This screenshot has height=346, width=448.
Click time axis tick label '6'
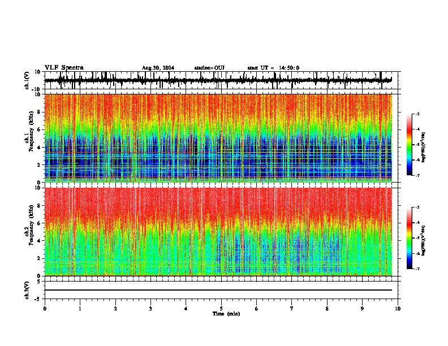pos(257,309)
